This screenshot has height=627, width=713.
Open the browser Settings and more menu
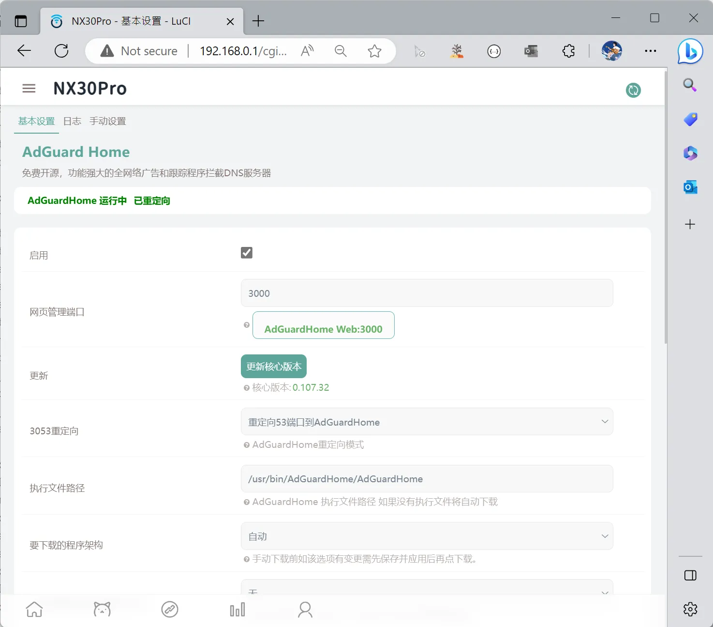click(651, 51)
